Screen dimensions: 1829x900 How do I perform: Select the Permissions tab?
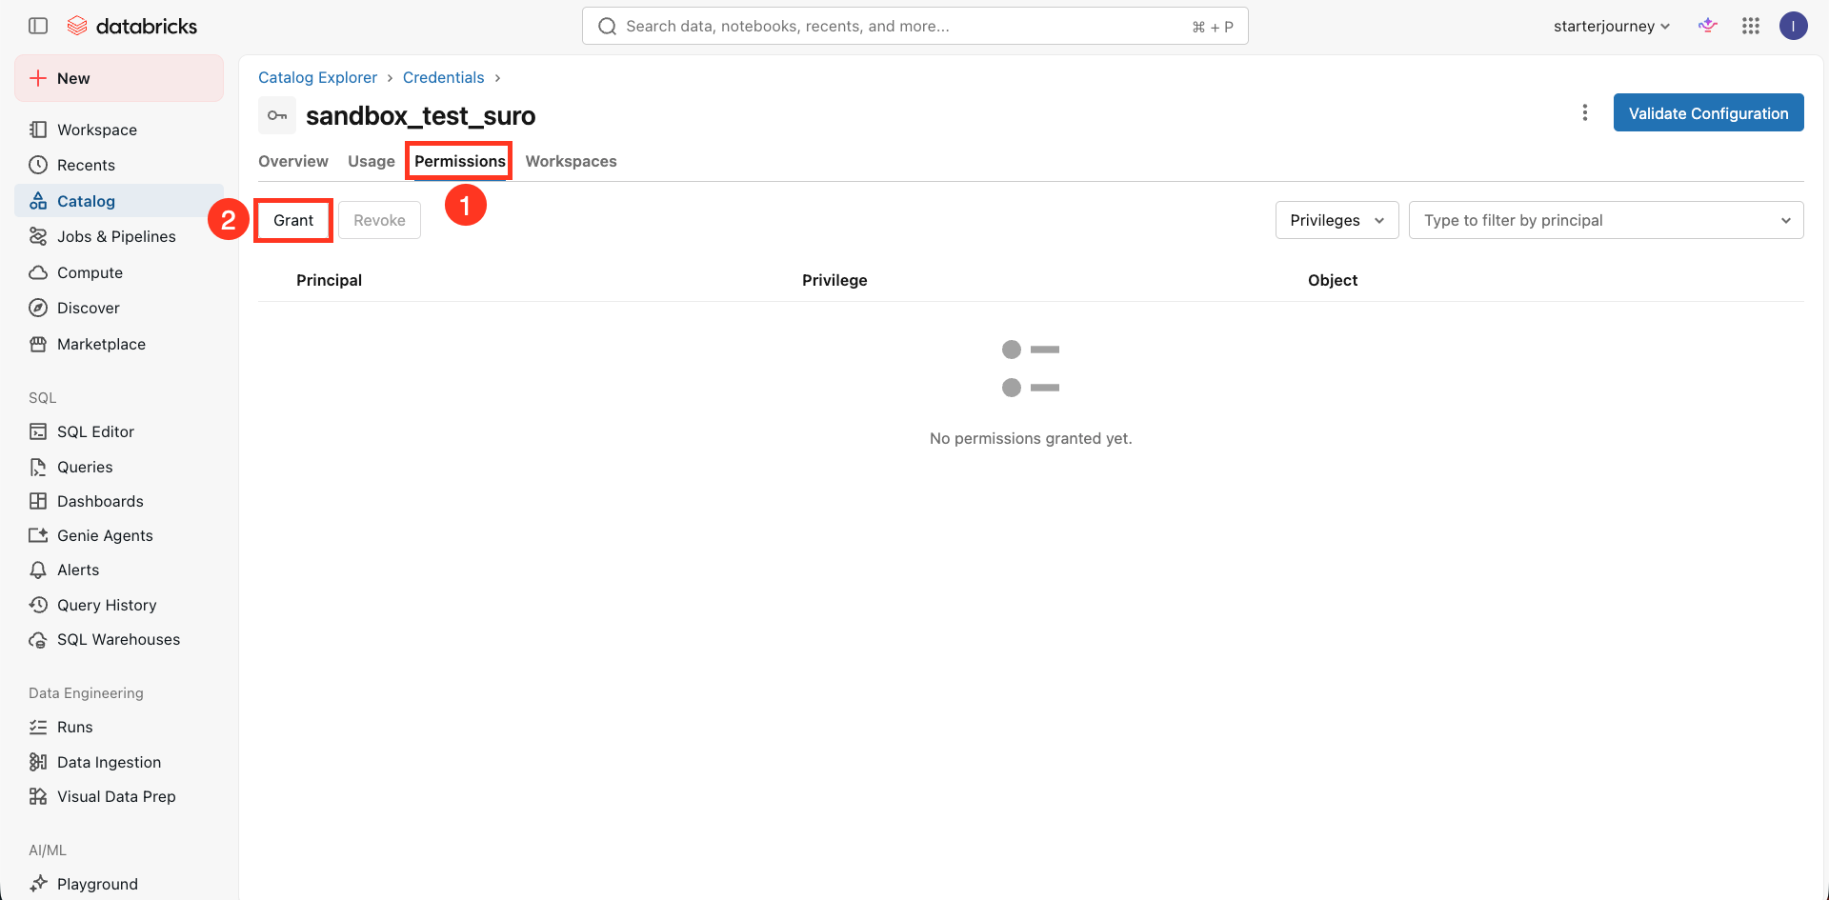460,161
